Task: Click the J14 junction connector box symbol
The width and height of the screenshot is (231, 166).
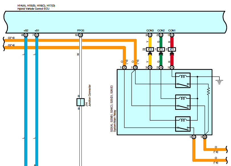Action: coord(80,102)
